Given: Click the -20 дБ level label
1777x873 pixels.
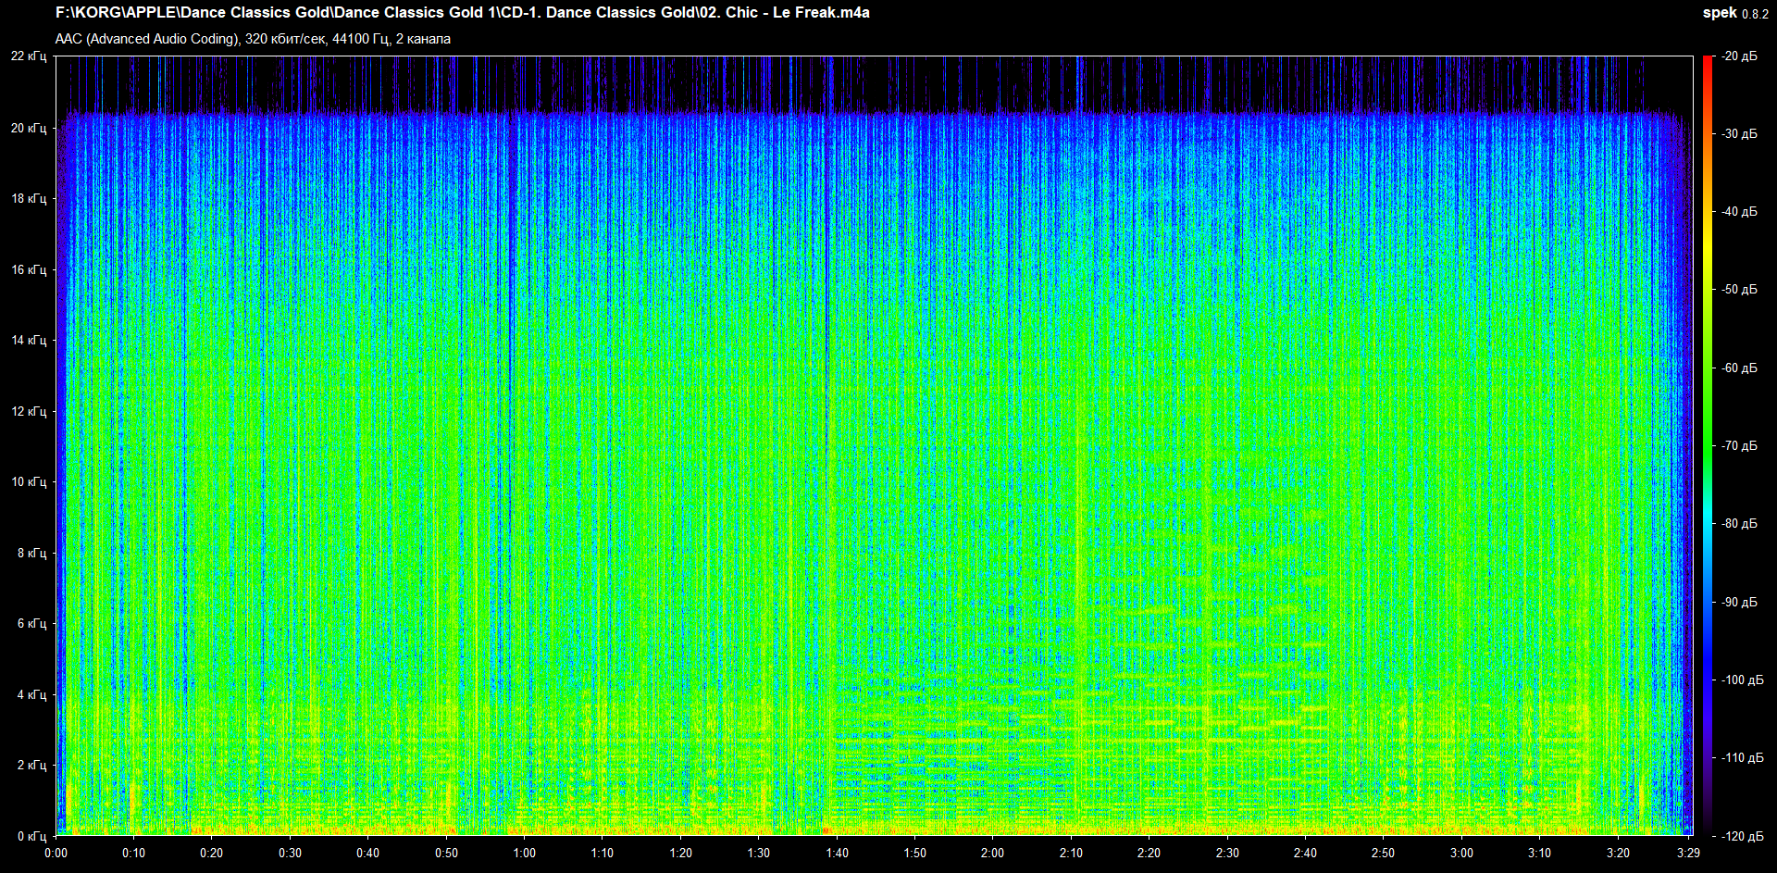Looking at the screenshot, I should click(1739, 56).
